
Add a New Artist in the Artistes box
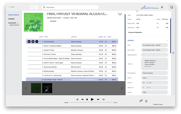pos(148,66)
